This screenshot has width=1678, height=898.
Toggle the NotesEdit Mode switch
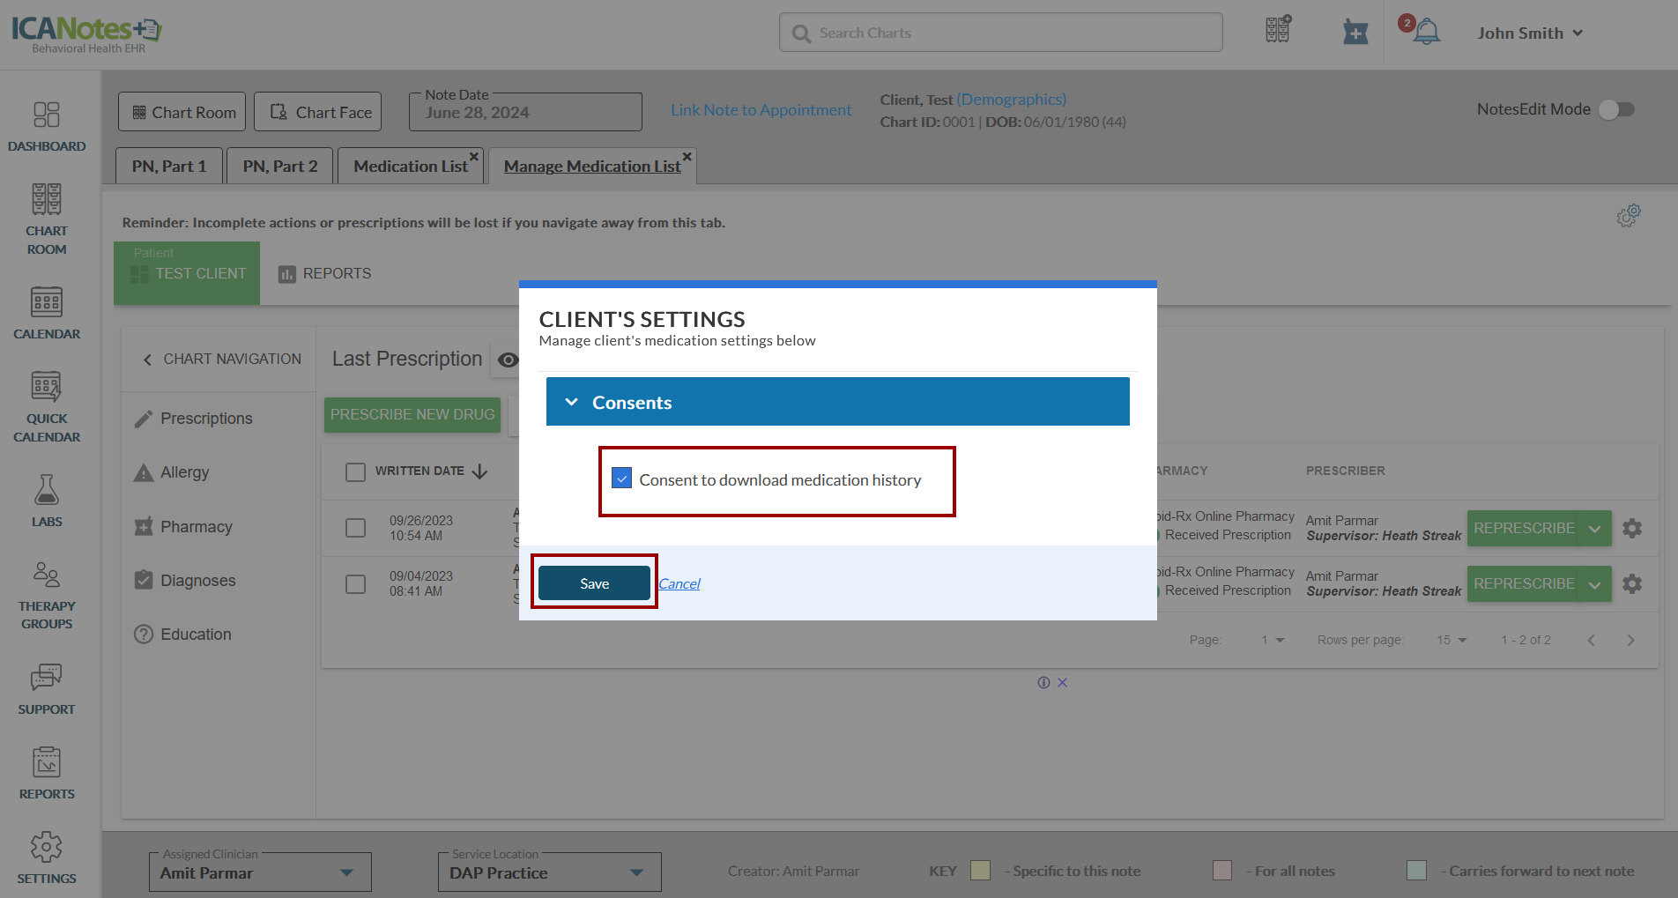1617,109
